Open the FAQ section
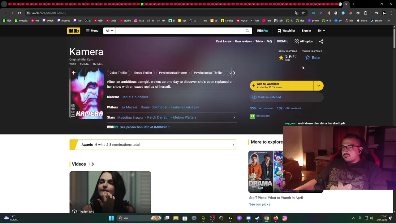The width and height of the screenshot is (396, 223). (269, 41)
